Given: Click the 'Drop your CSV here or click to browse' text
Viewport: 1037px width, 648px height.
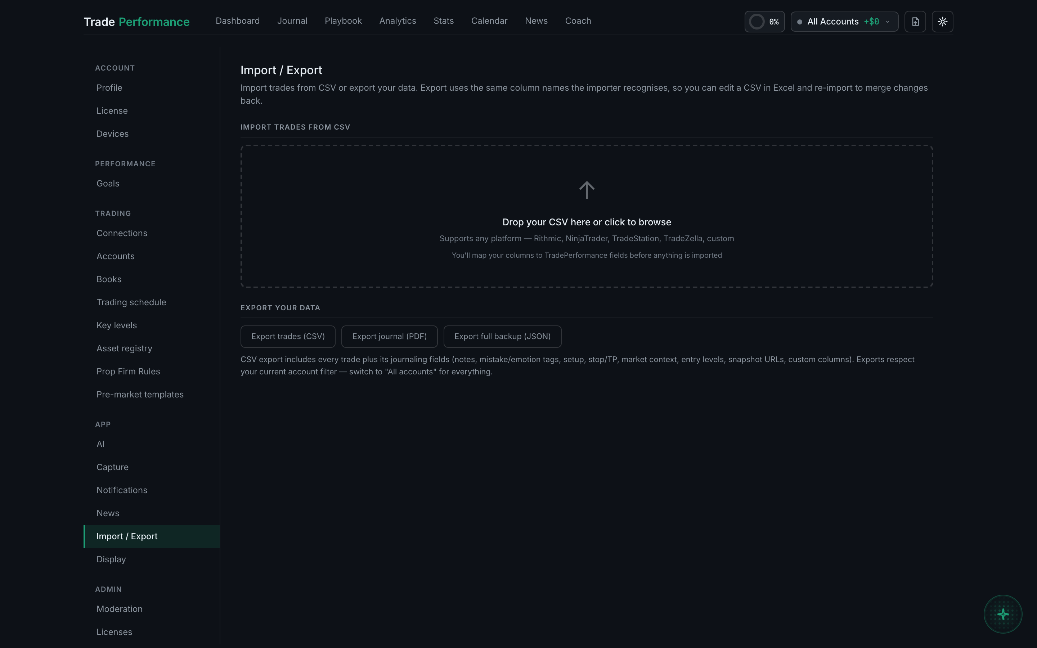Looking at the screenshot, I should click(x=587, y=222).
